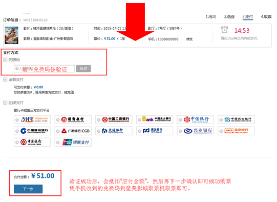Image resolution: width=277 pixels, height=202 pixels.
Task: Collapse the 余额支付 balance payment section
Action: [5, 79]
